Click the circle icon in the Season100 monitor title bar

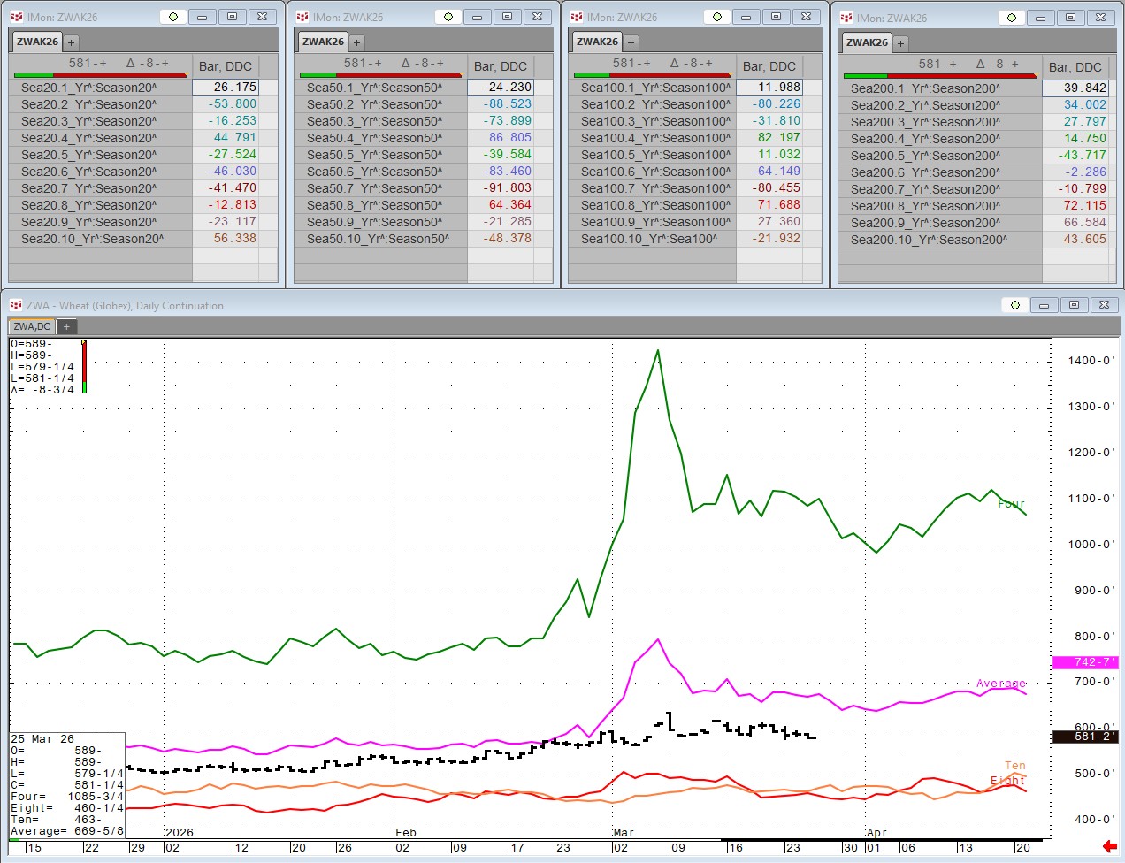pos(717,17)
